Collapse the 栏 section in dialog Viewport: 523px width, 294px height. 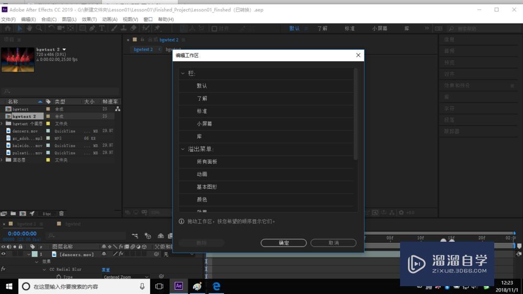[183, 73]
